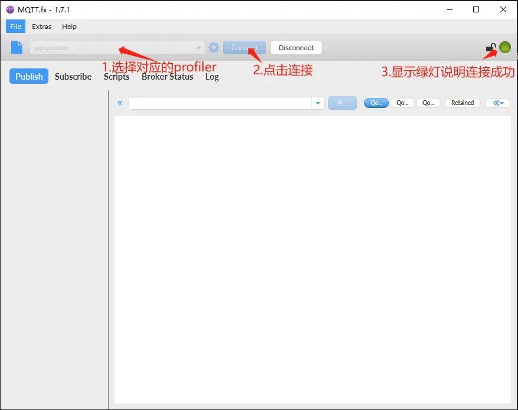
Task: Click the Connect button
Action: tap(244, 48)
